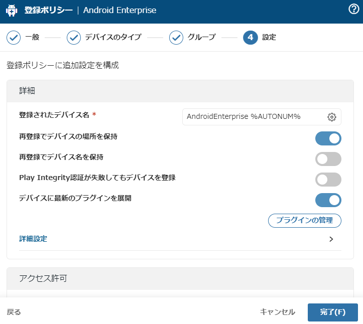The image size is (363, 324).
Task: Click the 登録ポリシー title text
Action: point(48,10)
